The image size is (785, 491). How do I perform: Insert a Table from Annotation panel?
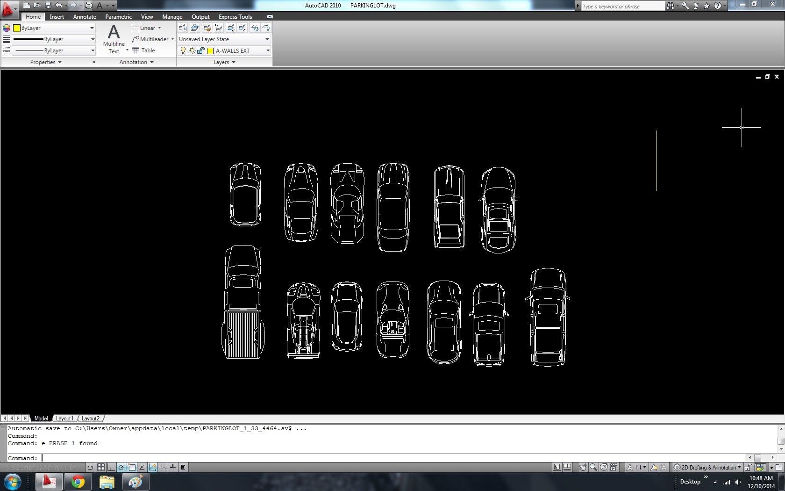point(143,51)
